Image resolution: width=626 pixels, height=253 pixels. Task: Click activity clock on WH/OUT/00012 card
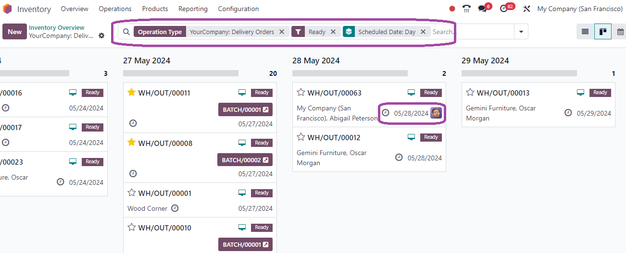point(399,157)
